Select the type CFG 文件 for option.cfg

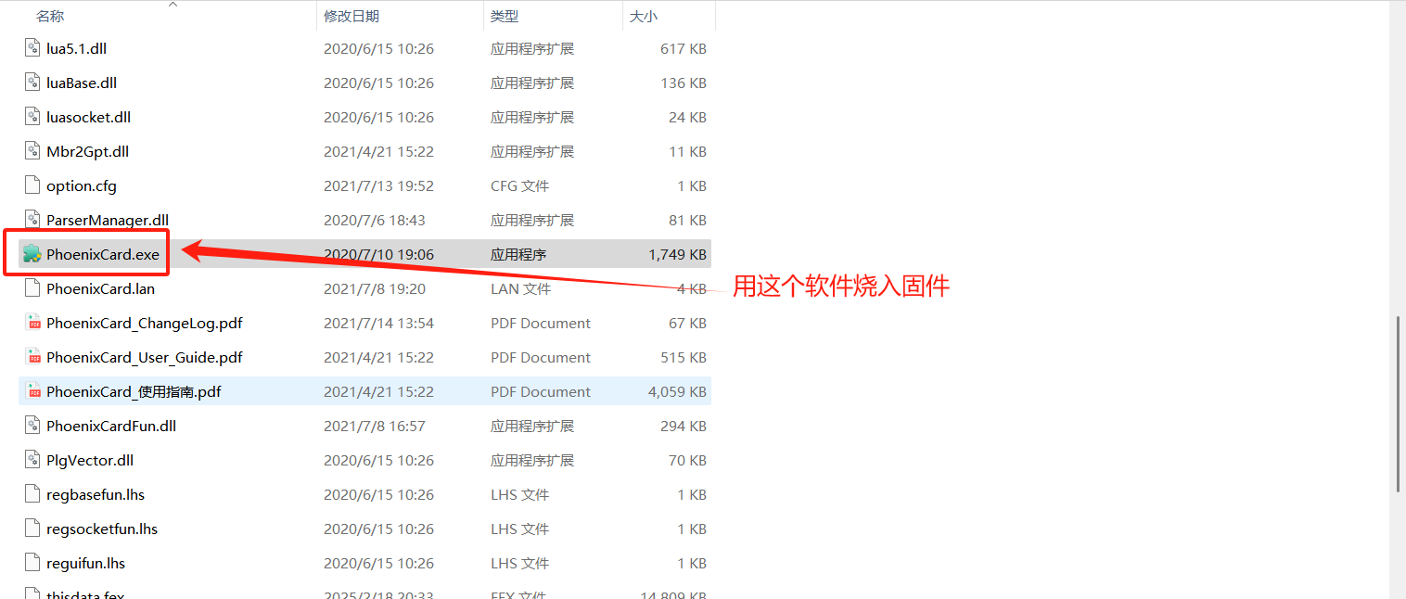click(x=520, y=185)
